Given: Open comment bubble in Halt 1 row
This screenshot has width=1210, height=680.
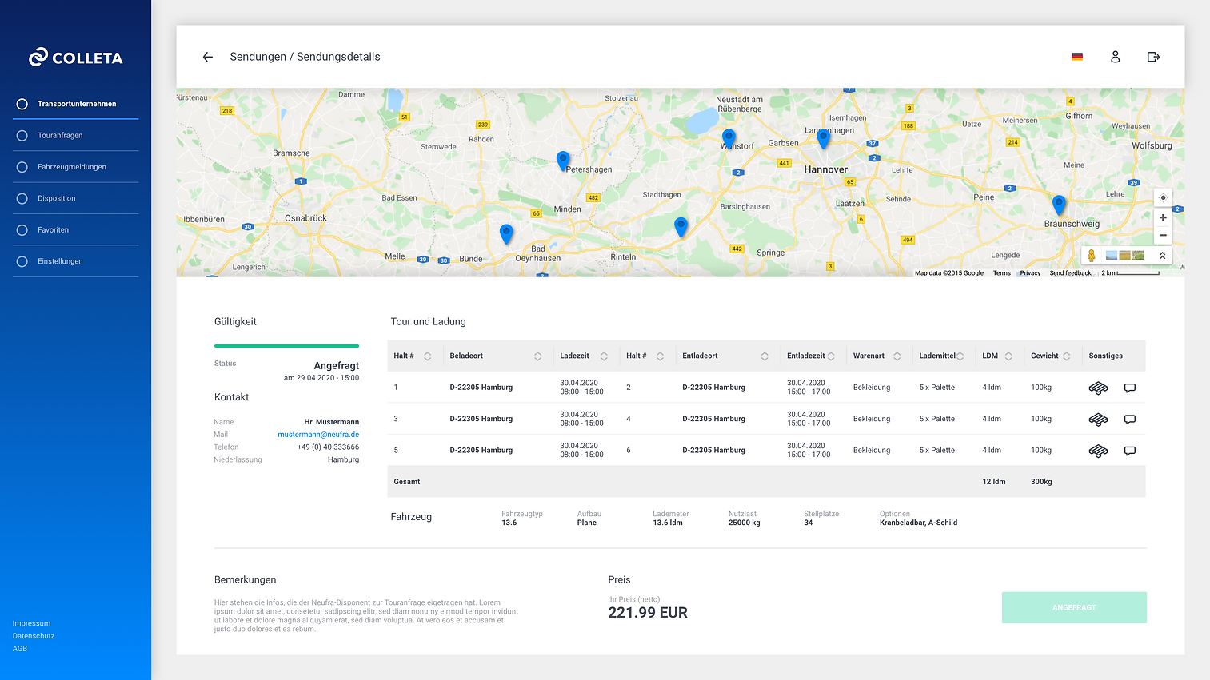Looking at the screenshot, I should tap(1130, 388).
